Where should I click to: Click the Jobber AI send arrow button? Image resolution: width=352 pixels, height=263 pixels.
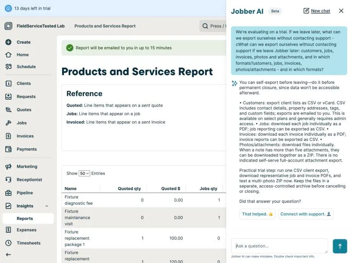click(340, 246)
